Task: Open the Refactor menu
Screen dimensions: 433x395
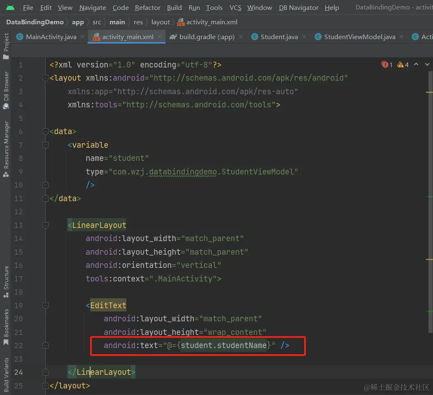Action: (x=147, y=8)
